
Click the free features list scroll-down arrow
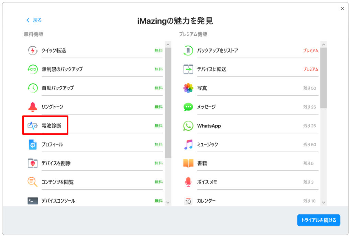pos(168,202)
